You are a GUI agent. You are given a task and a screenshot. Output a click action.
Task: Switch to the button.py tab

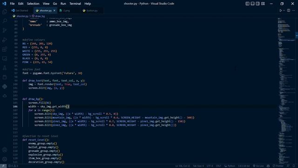[x=92, y=10]
